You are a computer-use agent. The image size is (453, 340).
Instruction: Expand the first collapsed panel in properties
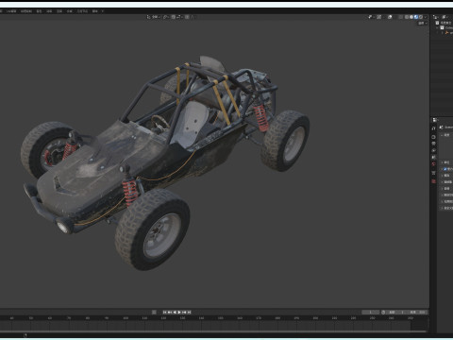coord(442,162)
